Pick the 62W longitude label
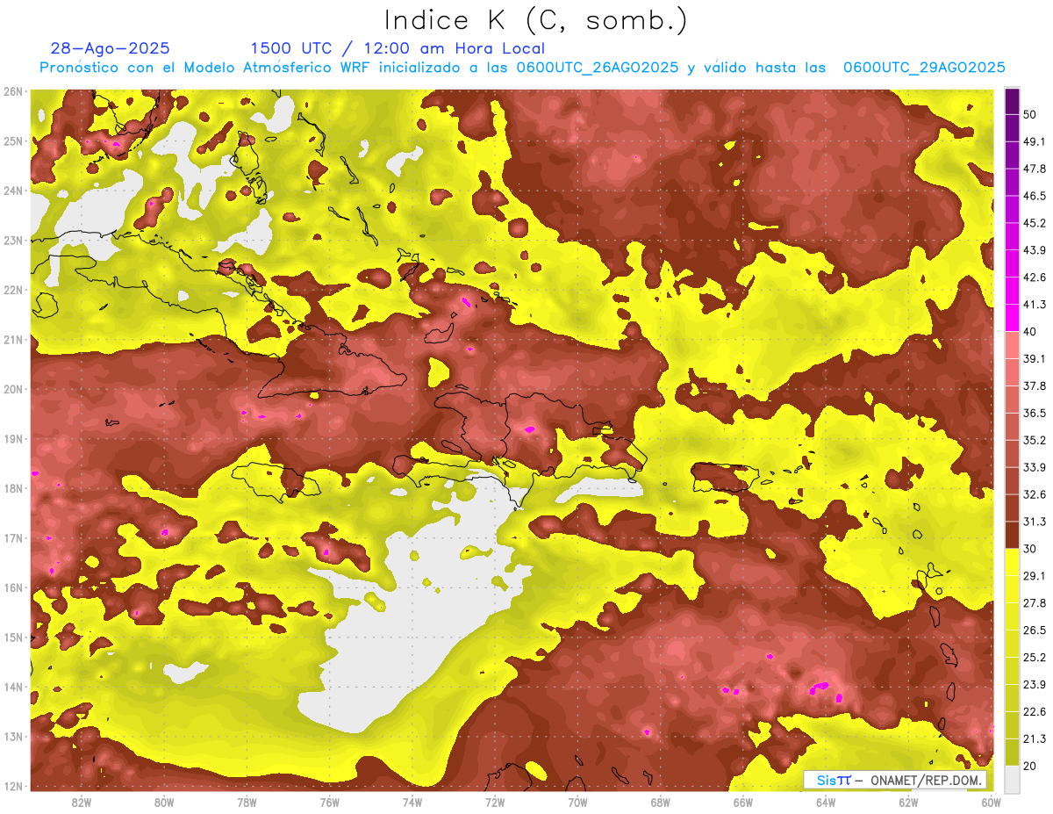 [x=908, y=803]
